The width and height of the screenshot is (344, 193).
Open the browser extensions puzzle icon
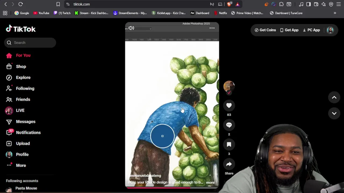click(x=281, y=4)
